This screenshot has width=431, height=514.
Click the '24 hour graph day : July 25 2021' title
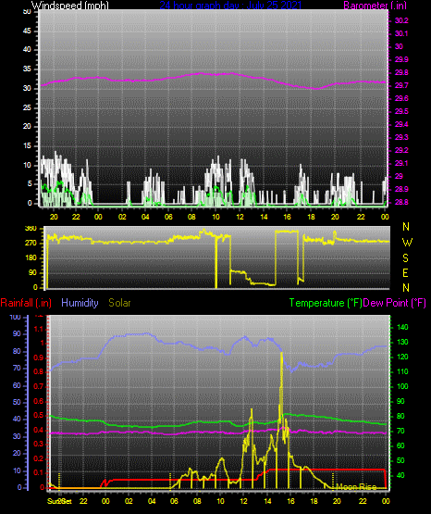pos(230,6)
